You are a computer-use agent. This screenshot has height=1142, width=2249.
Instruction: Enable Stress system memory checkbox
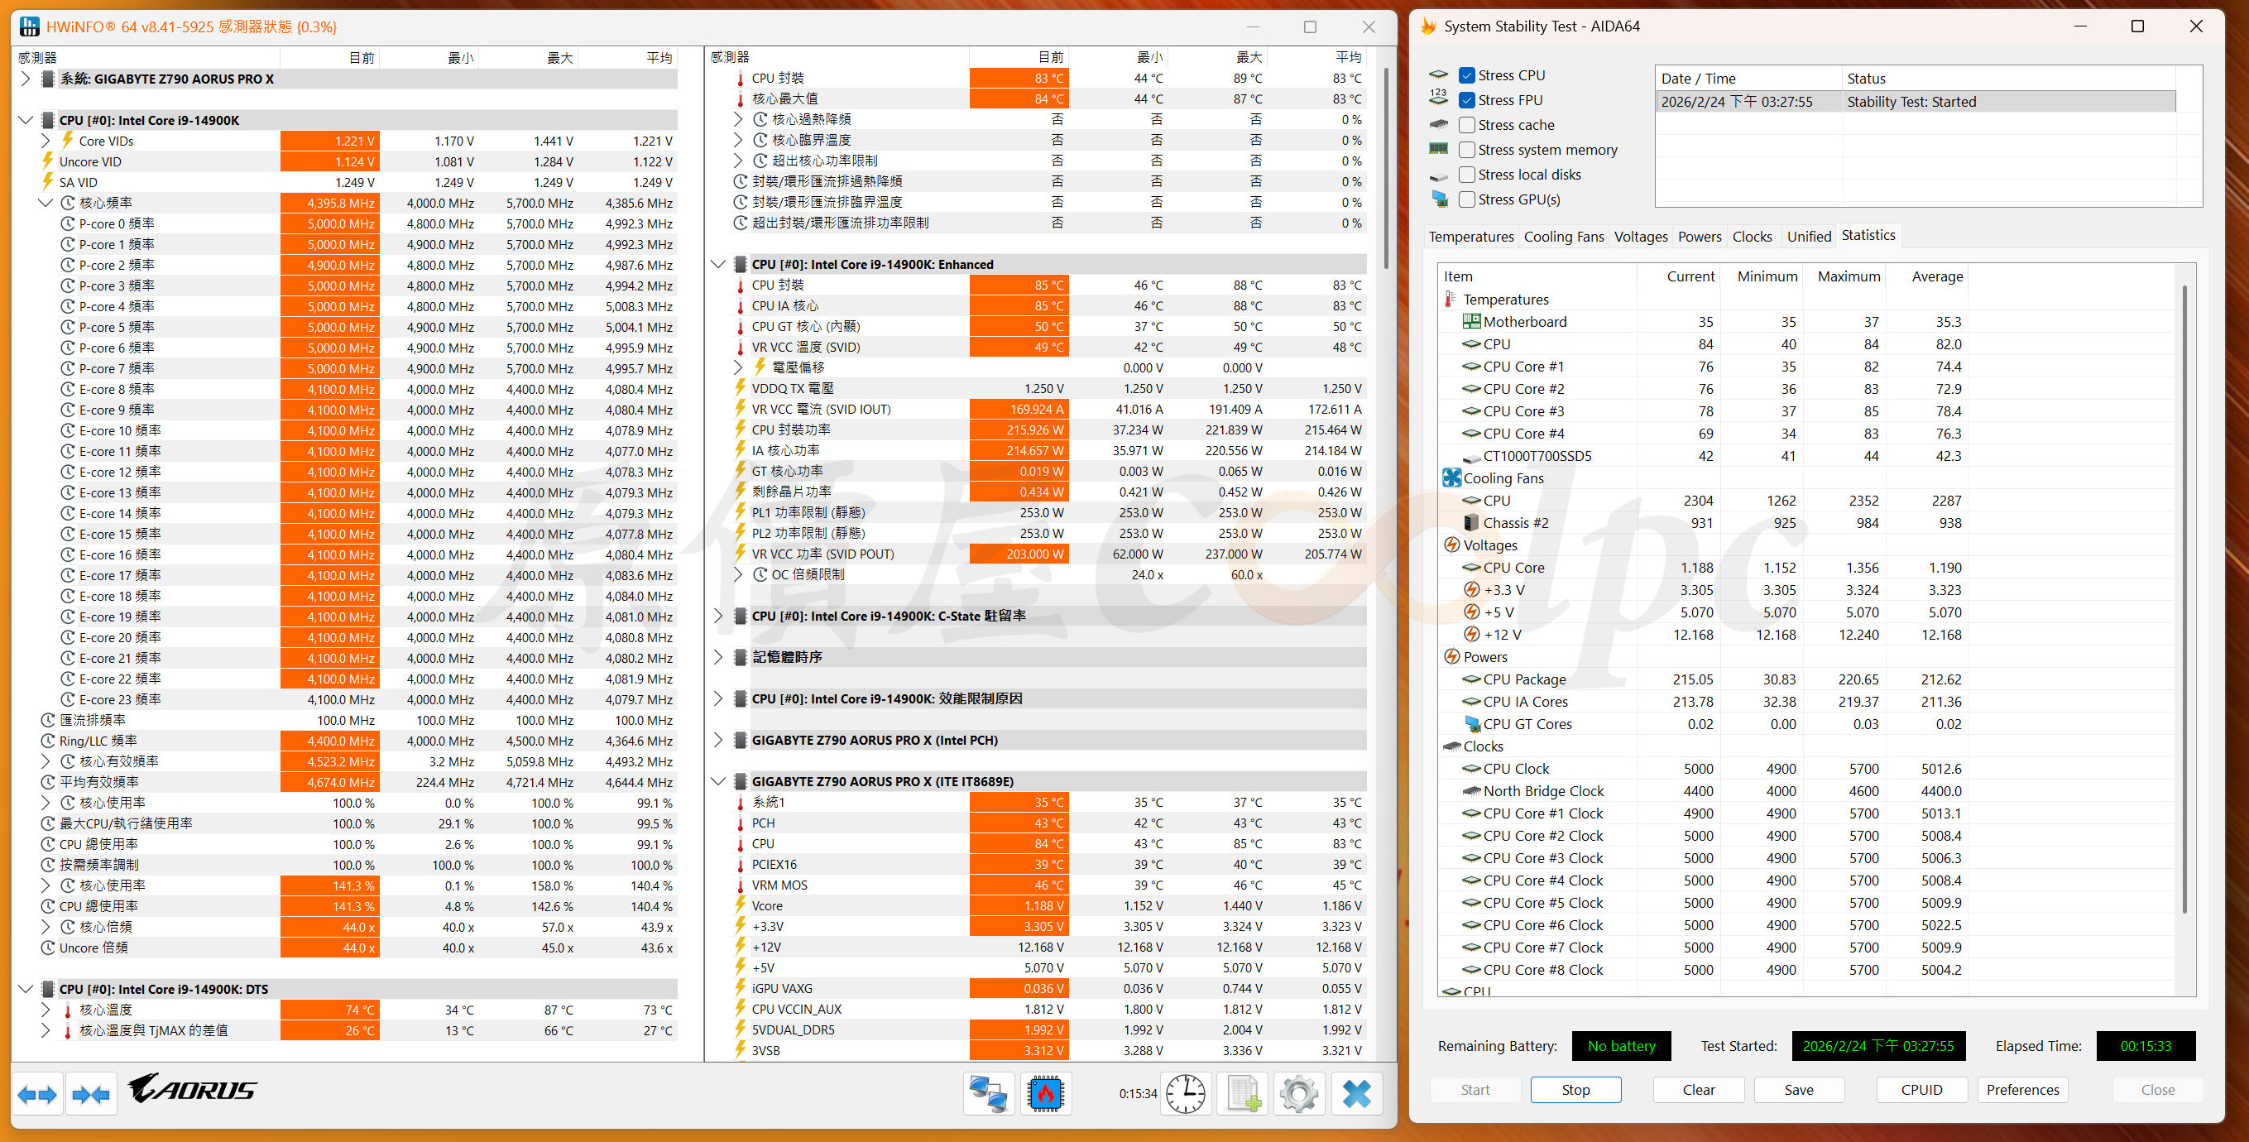1468,149
